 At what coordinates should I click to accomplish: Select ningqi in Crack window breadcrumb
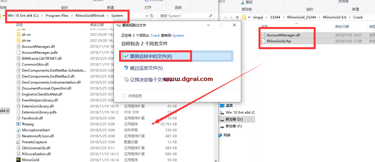[x=258, y=17]
